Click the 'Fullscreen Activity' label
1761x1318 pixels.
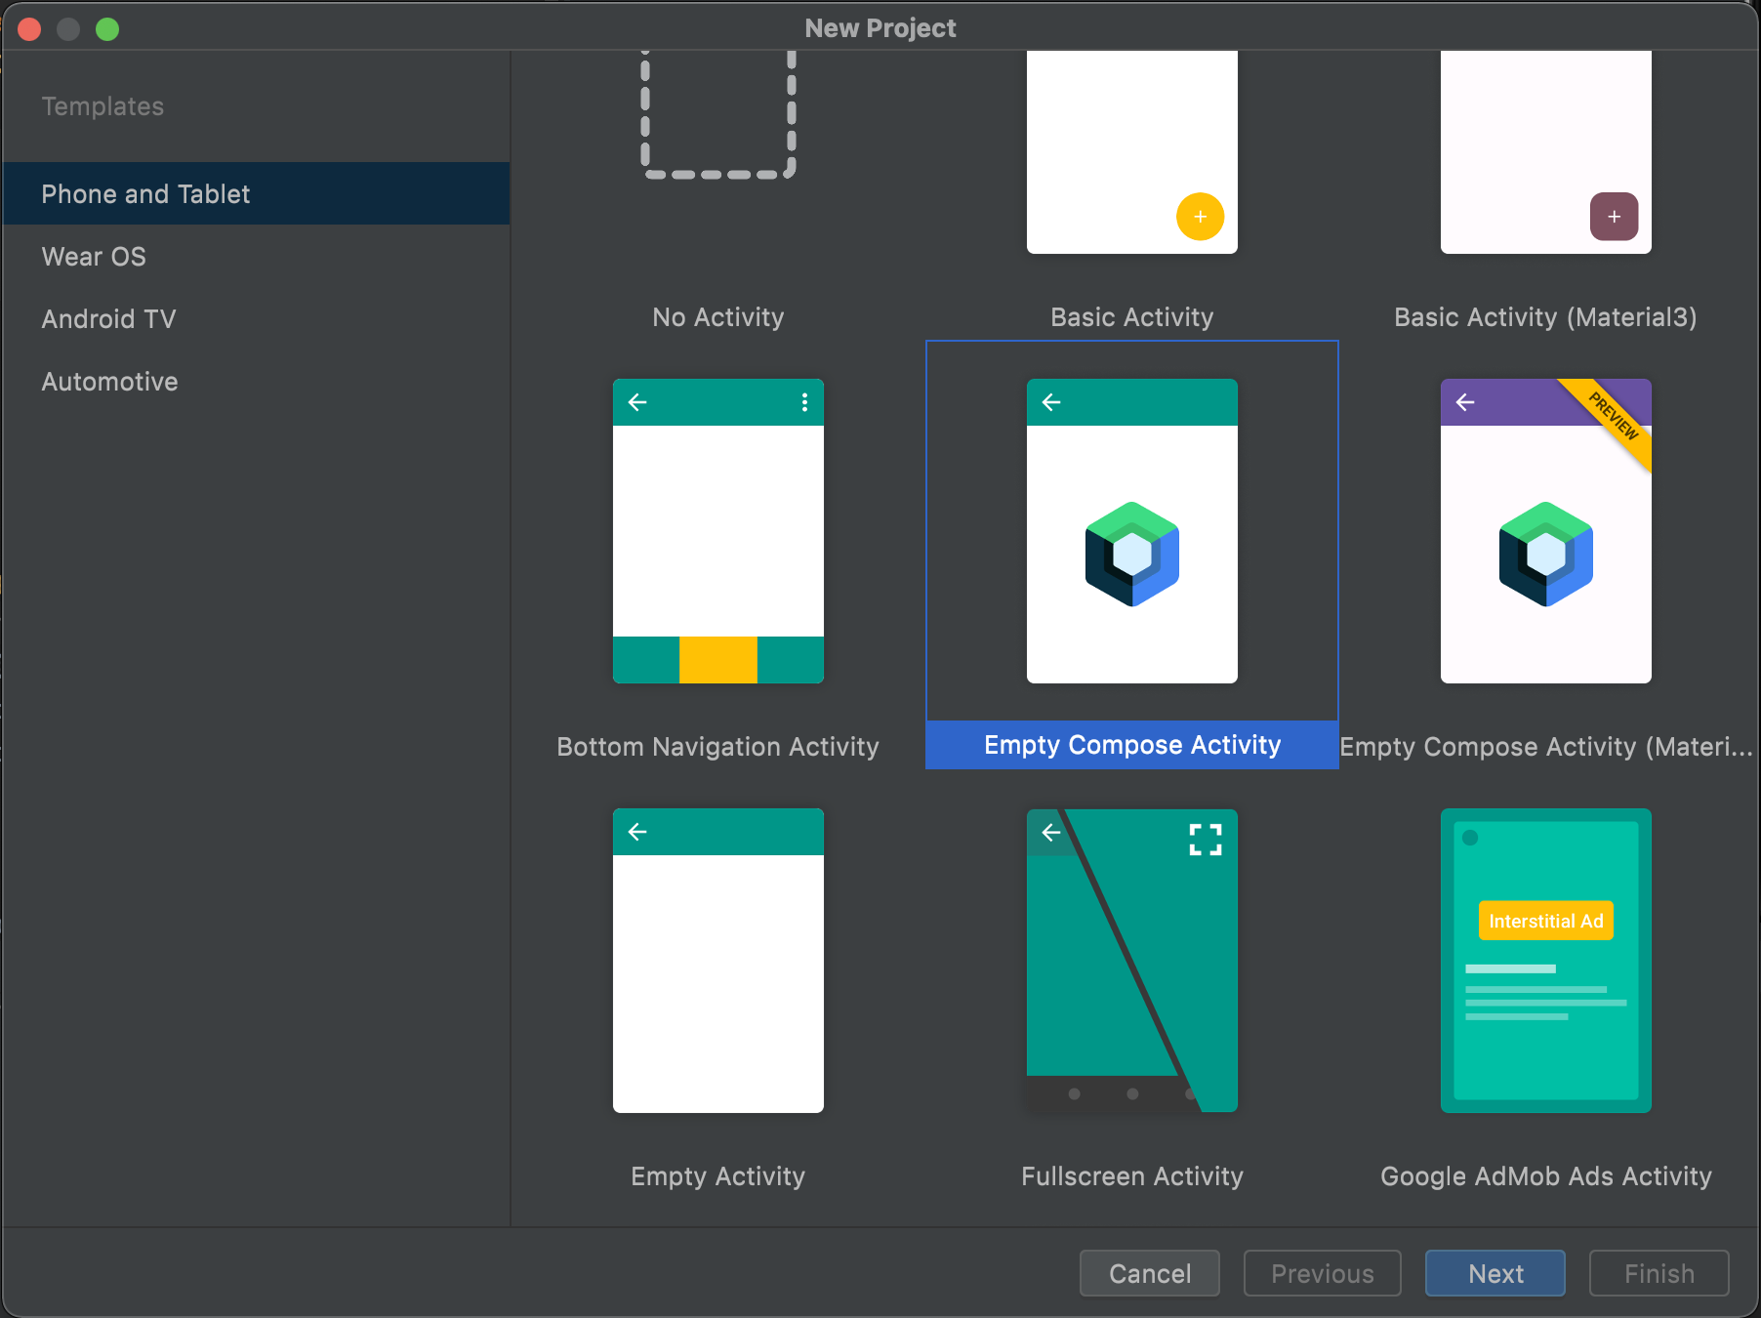[1132, 1176]
